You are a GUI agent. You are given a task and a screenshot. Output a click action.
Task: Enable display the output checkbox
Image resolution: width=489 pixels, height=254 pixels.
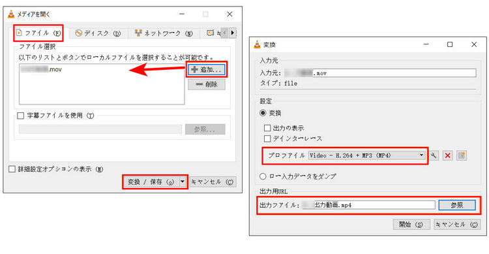[x=267, y=128]
